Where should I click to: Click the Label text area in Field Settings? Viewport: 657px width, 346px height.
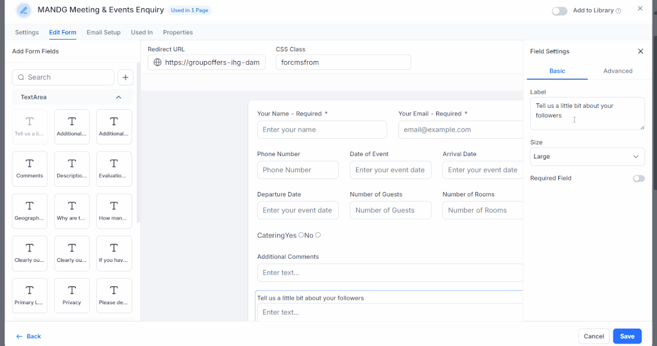(x=587, y=114)
